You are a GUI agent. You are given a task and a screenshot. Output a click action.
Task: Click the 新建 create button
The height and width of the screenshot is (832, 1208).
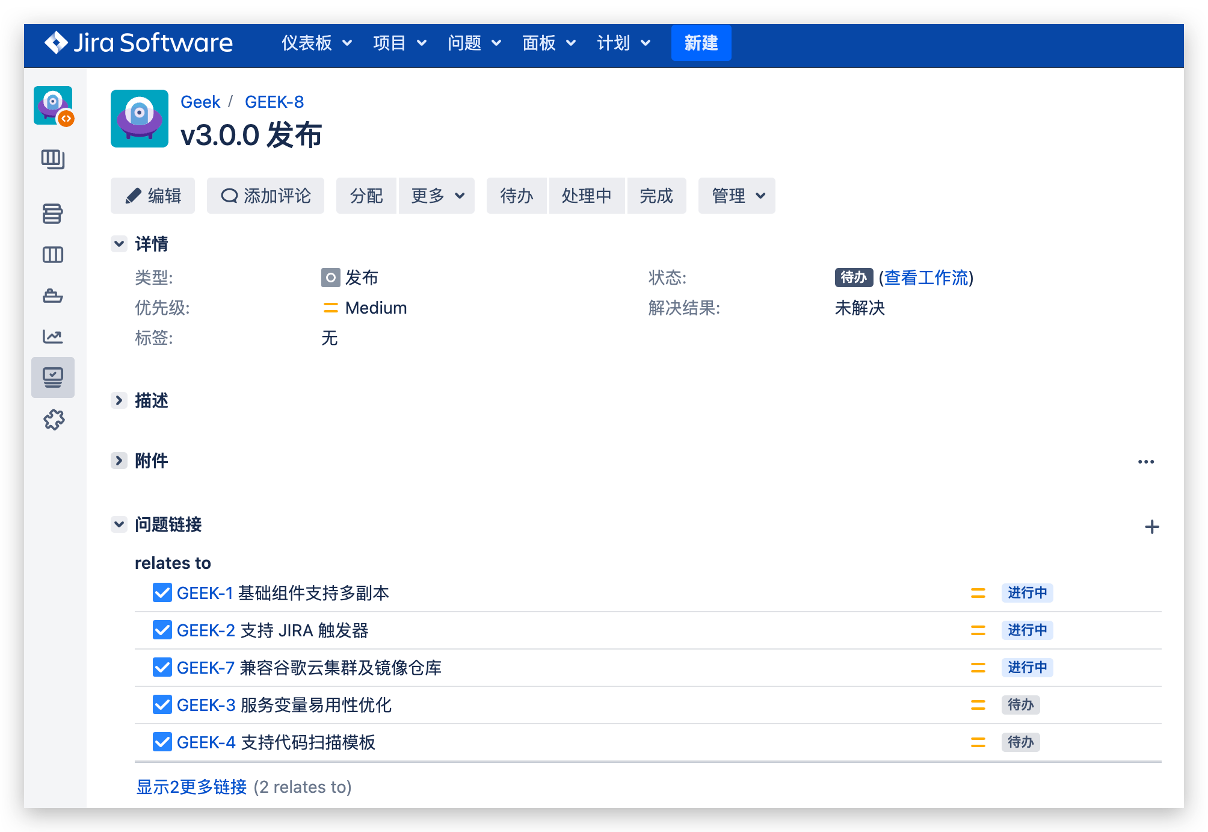701,43
